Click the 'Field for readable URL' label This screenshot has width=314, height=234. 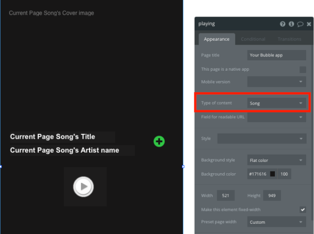[x=223, y=117]
